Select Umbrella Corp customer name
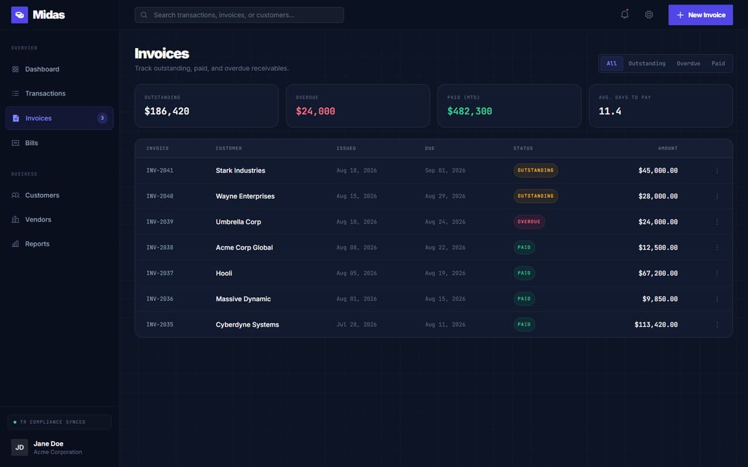The height and width of the screenshot is (467, 748). coord(238,222)
